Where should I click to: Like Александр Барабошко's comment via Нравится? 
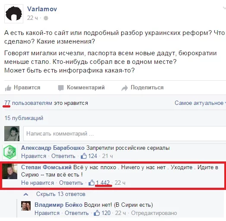click(x=34, y=156)
